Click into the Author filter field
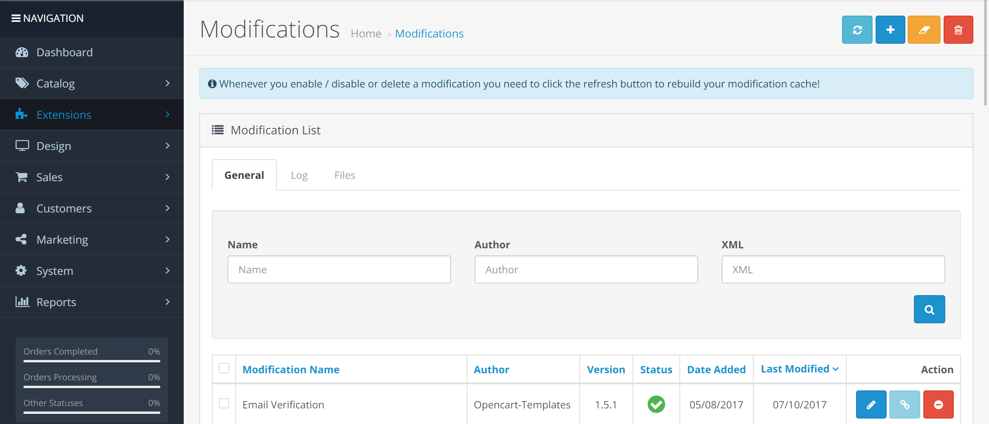 586,269
